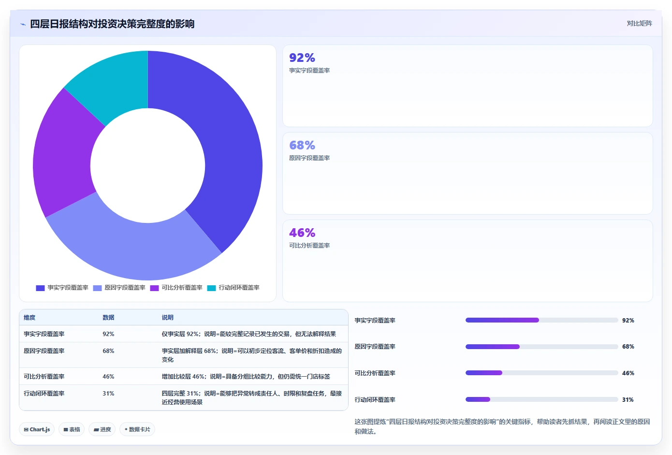Click the Chart.js tag chip
The width and height of the screenshot is (672, 455).
(37, 429)
